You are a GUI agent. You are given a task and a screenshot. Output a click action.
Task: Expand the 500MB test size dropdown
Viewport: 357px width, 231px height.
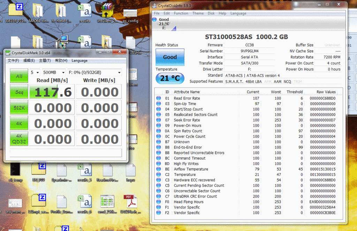(53, 73)
